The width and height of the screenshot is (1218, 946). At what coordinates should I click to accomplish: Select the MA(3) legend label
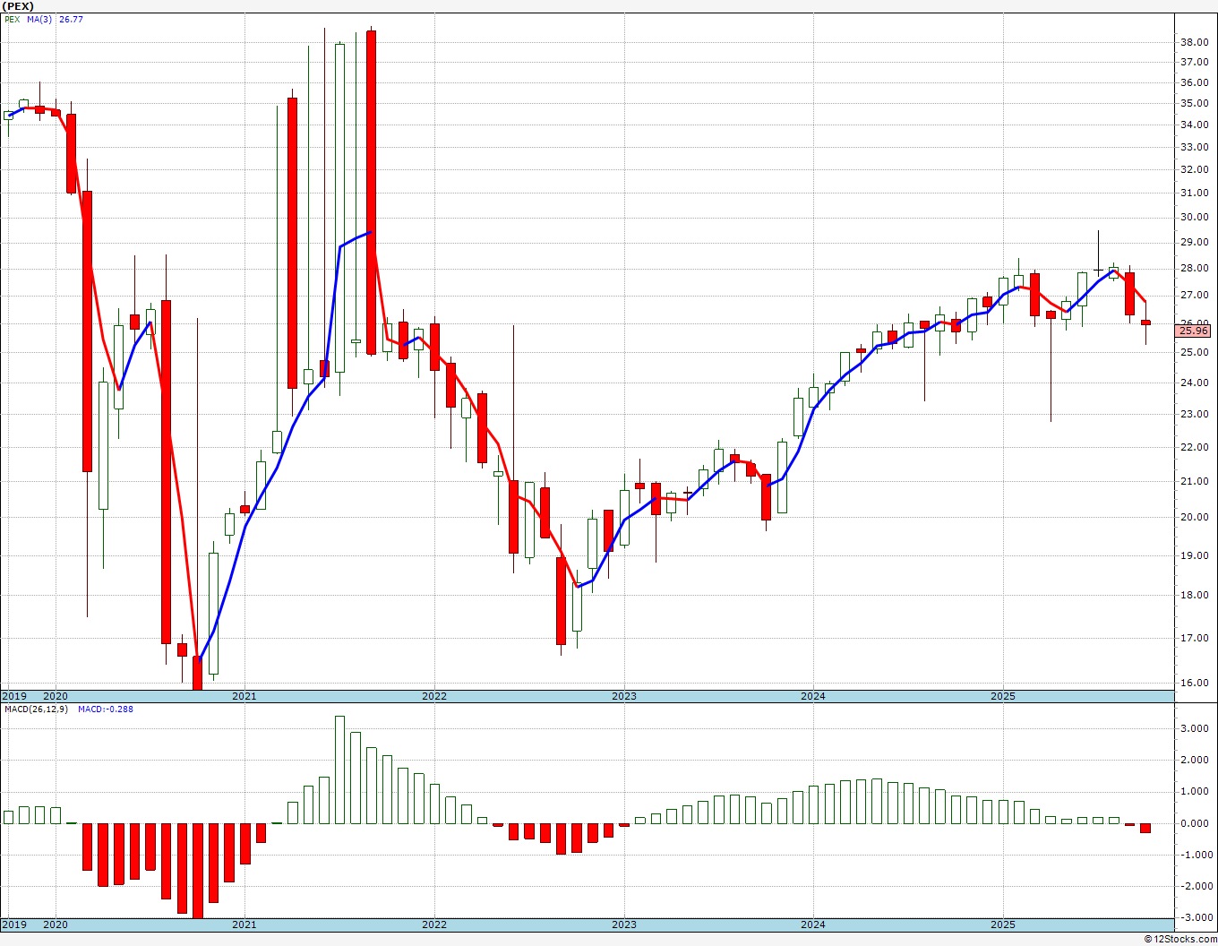39,19
